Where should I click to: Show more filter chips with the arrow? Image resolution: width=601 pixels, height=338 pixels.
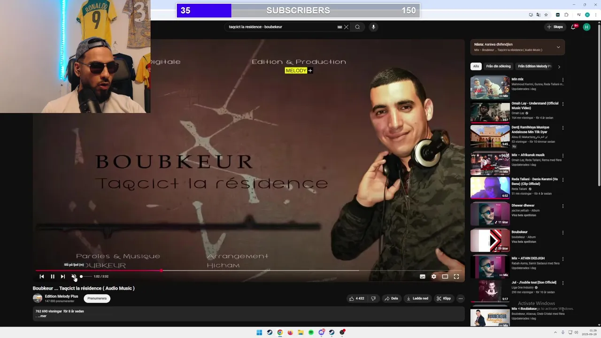pyautogui.click(x=559, y=67)
